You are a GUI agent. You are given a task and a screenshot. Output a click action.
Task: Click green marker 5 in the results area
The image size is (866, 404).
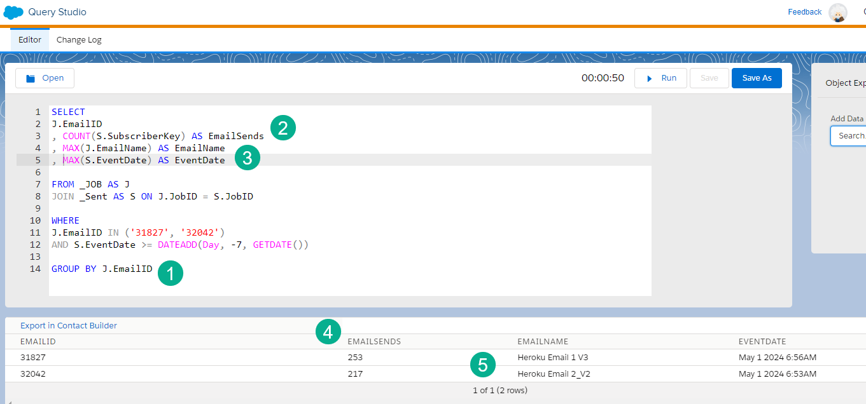click(483, 365)
